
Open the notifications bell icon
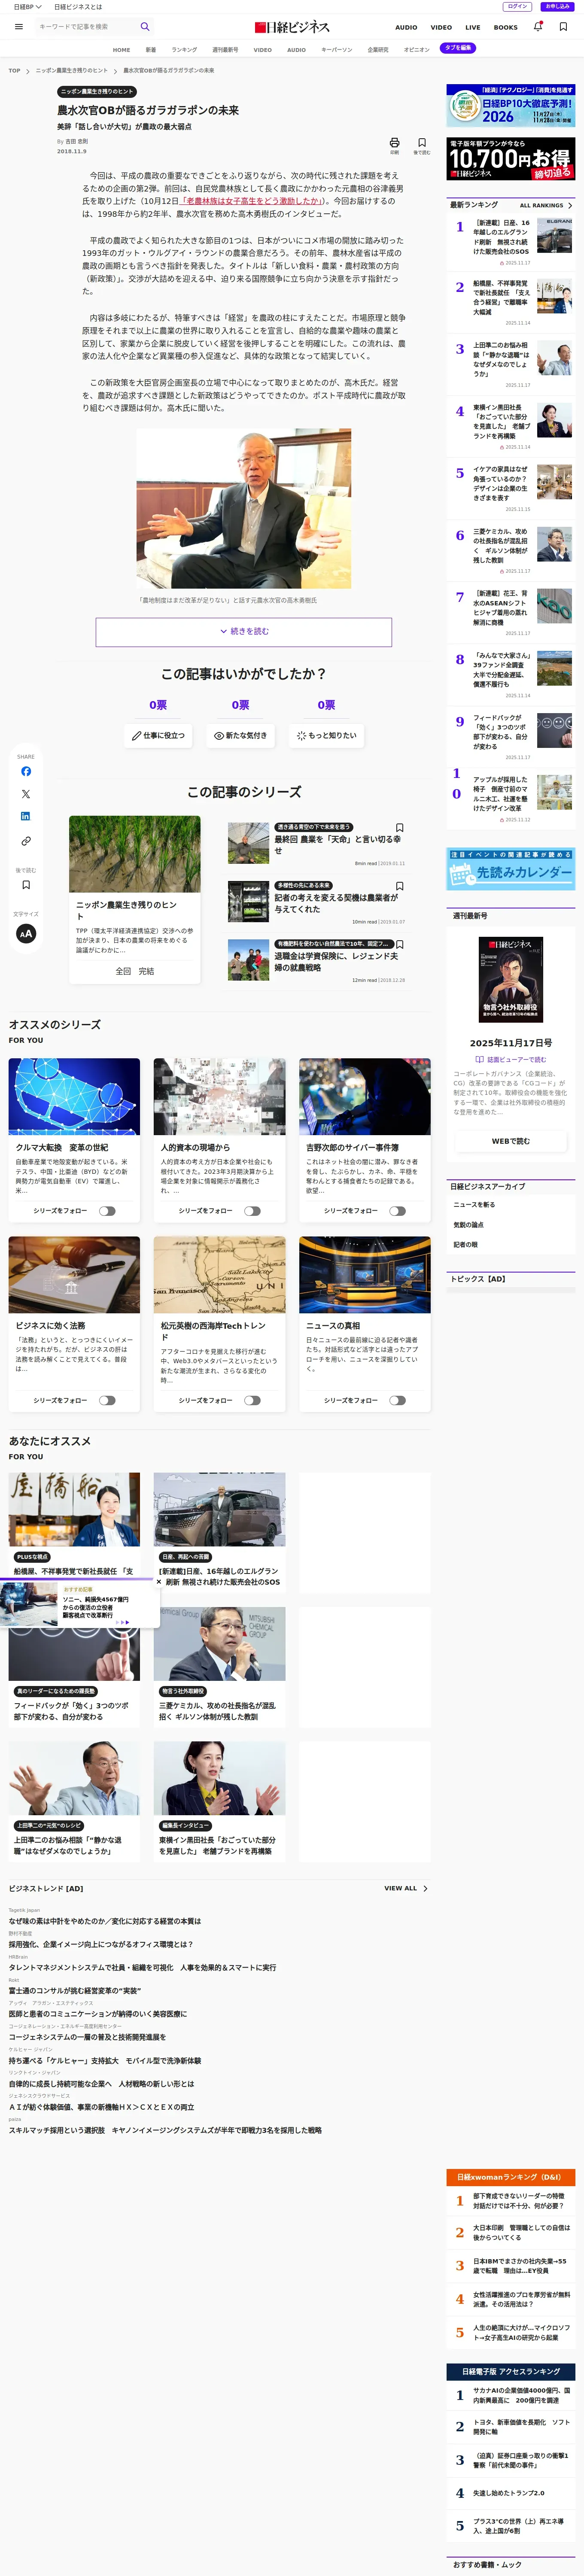(x=538, y=27)
